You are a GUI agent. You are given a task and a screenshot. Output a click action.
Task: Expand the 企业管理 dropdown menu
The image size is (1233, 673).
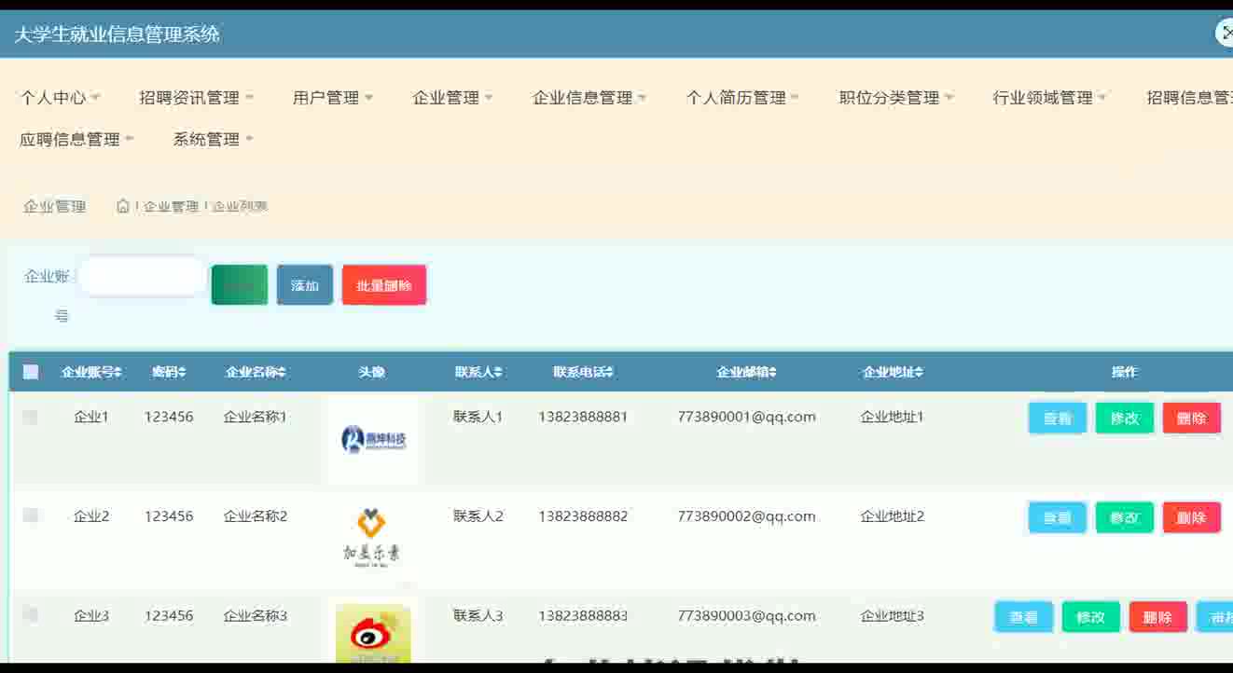click(453, 97)
